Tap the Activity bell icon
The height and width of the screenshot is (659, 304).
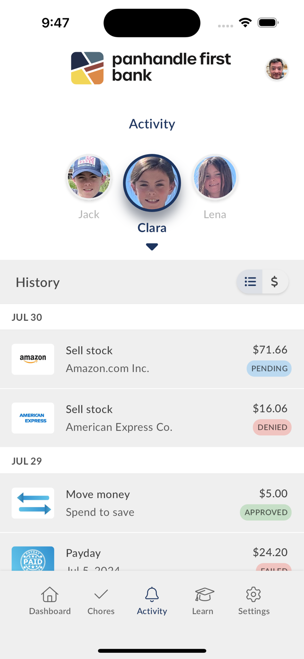(x=152, y=595)
